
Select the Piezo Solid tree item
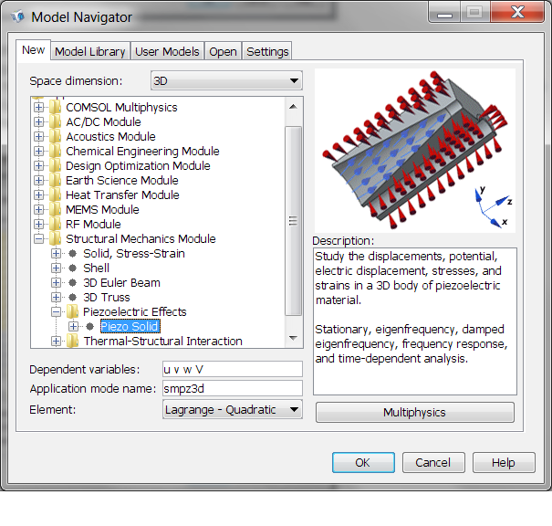tap(130, 327)
